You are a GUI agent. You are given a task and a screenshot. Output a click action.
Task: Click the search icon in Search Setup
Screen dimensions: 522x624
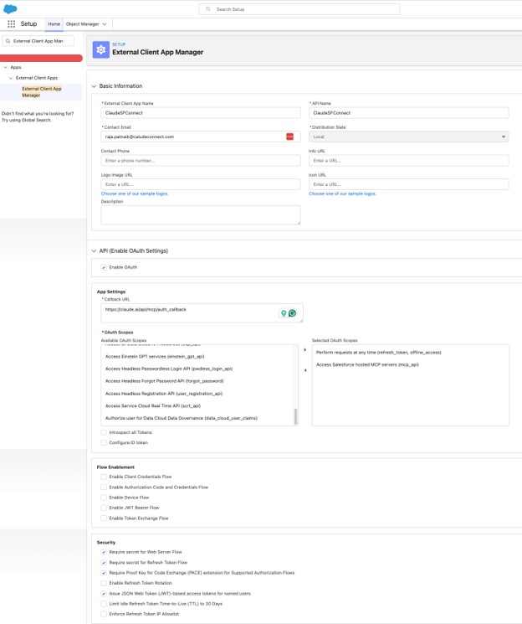click(x=208, y=8)
